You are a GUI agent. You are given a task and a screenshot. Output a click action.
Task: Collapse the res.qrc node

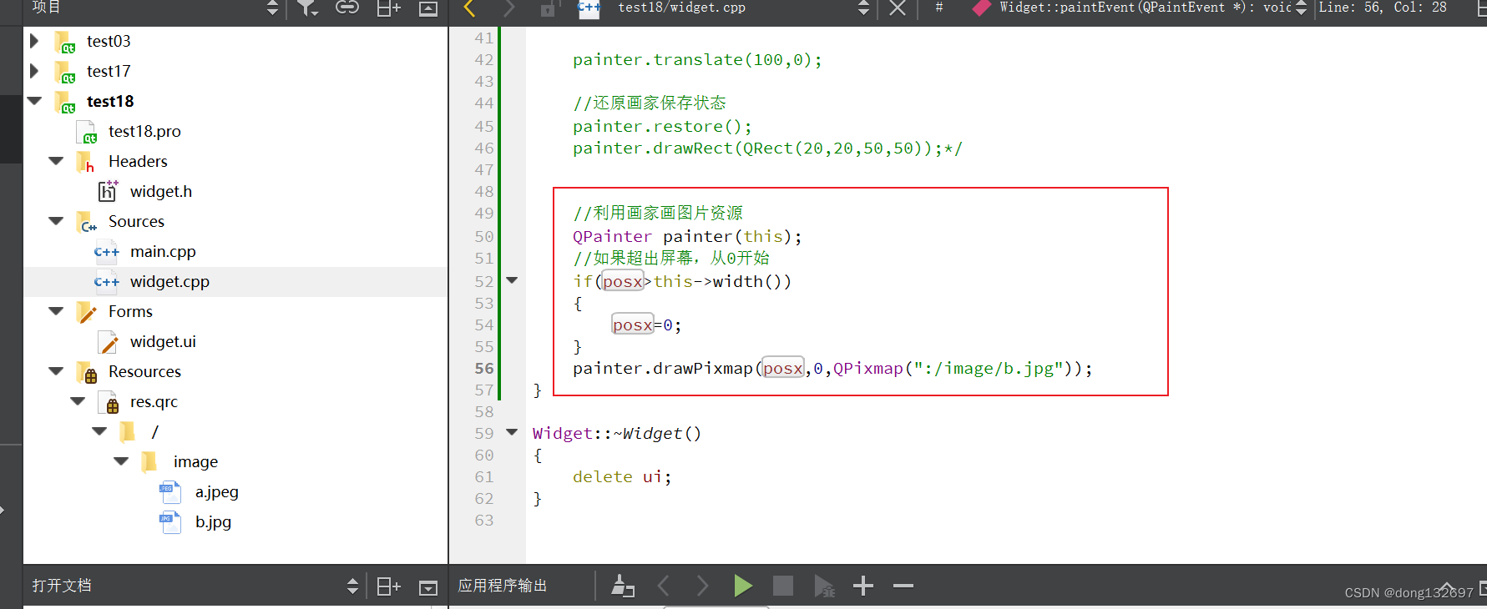78,401
